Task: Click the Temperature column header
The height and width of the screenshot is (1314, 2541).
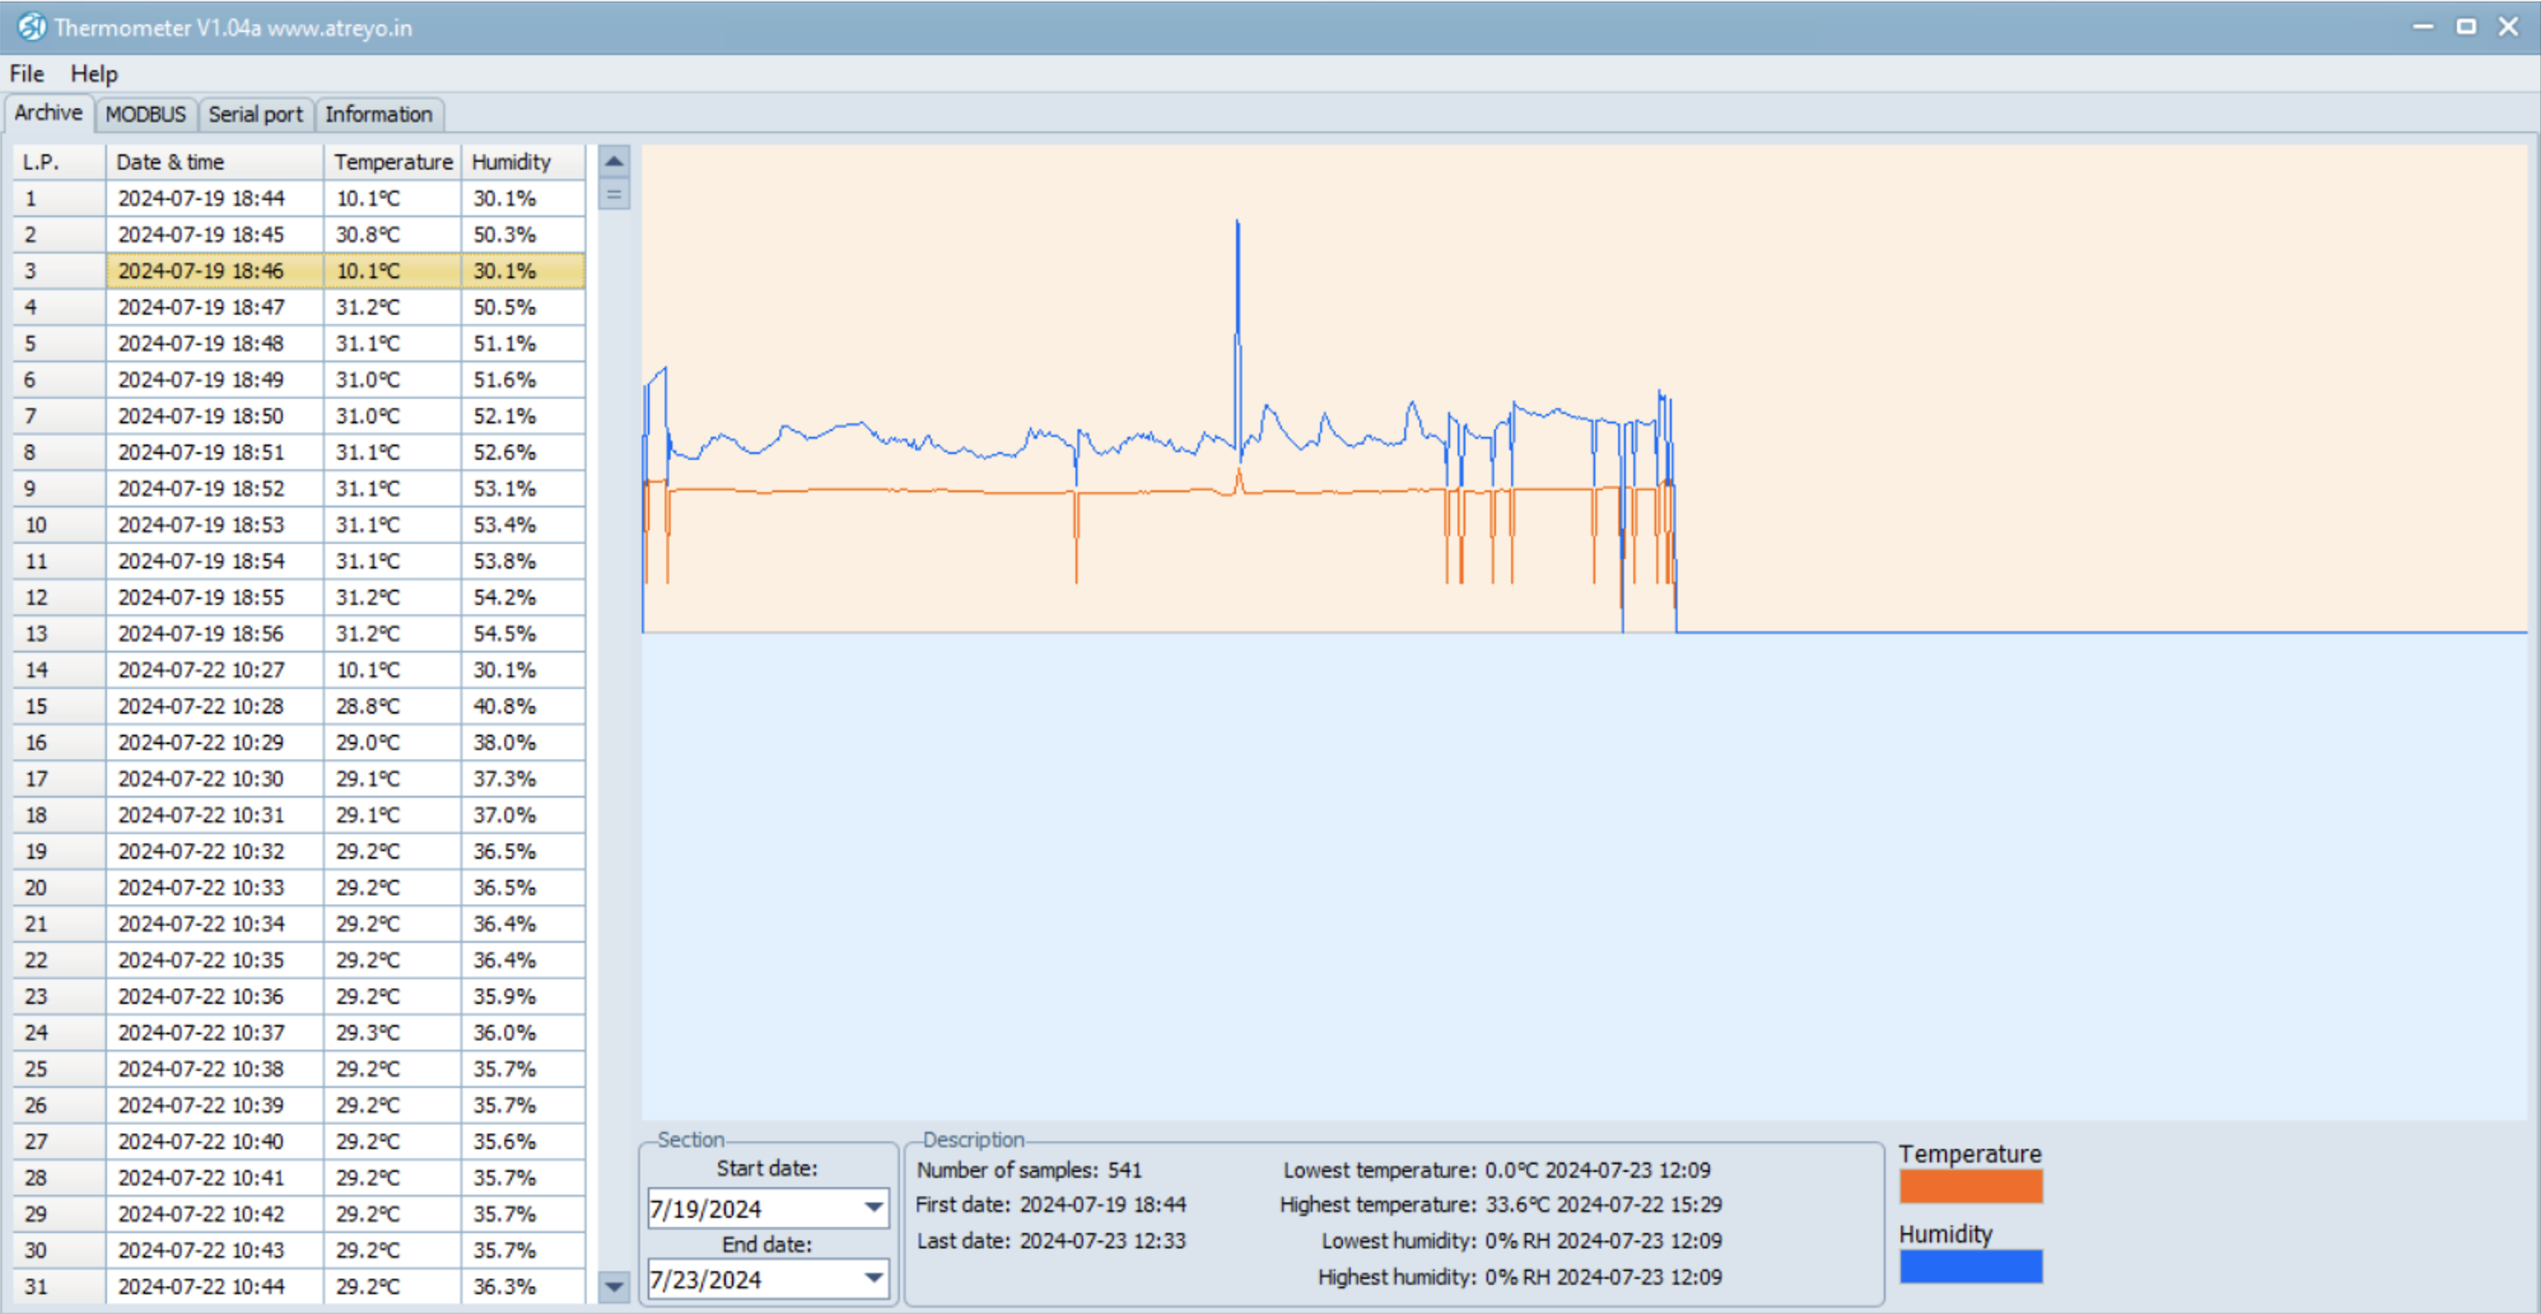Action: [393, 162]
